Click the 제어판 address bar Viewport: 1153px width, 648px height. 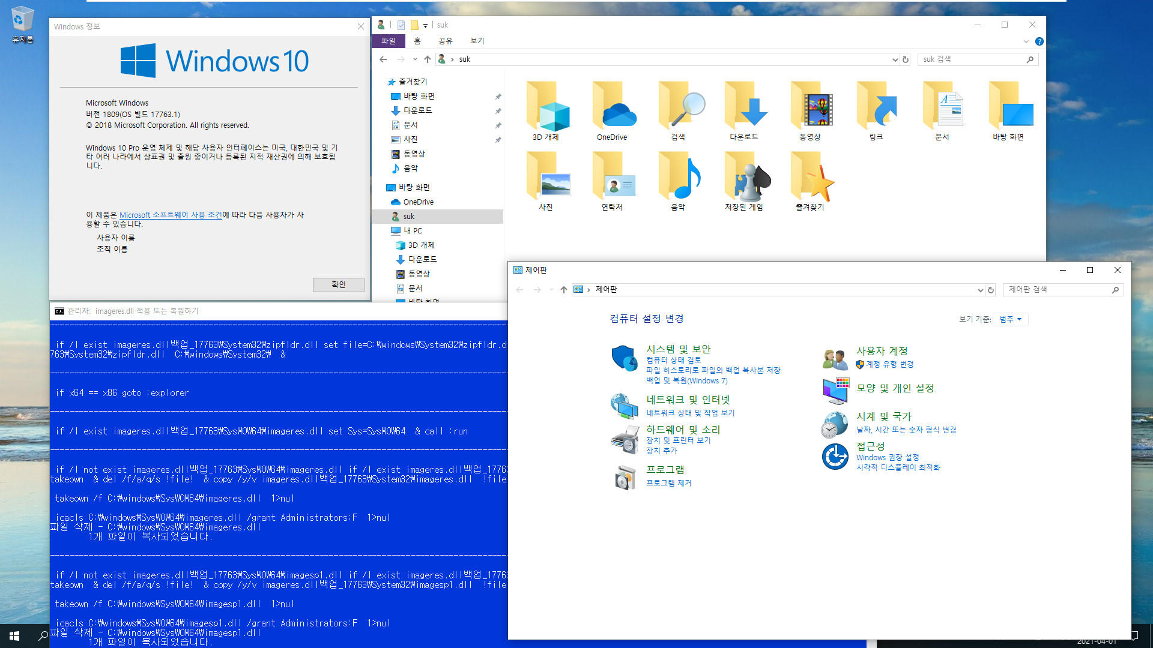pos(778,290)
